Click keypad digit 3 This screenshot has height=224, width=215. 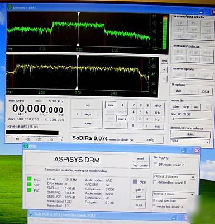point(147,119)
